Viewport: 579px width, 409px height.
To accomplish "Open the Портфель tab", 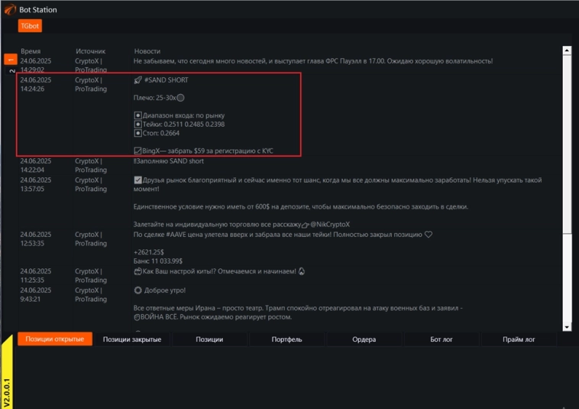I will (287, 339).
